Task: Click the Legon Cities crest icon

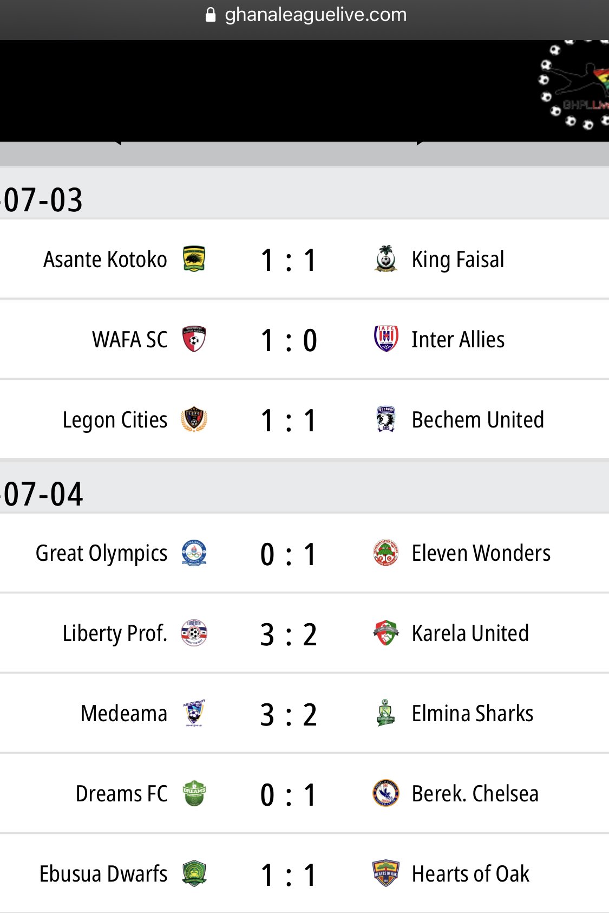Action: coord(194,419)
